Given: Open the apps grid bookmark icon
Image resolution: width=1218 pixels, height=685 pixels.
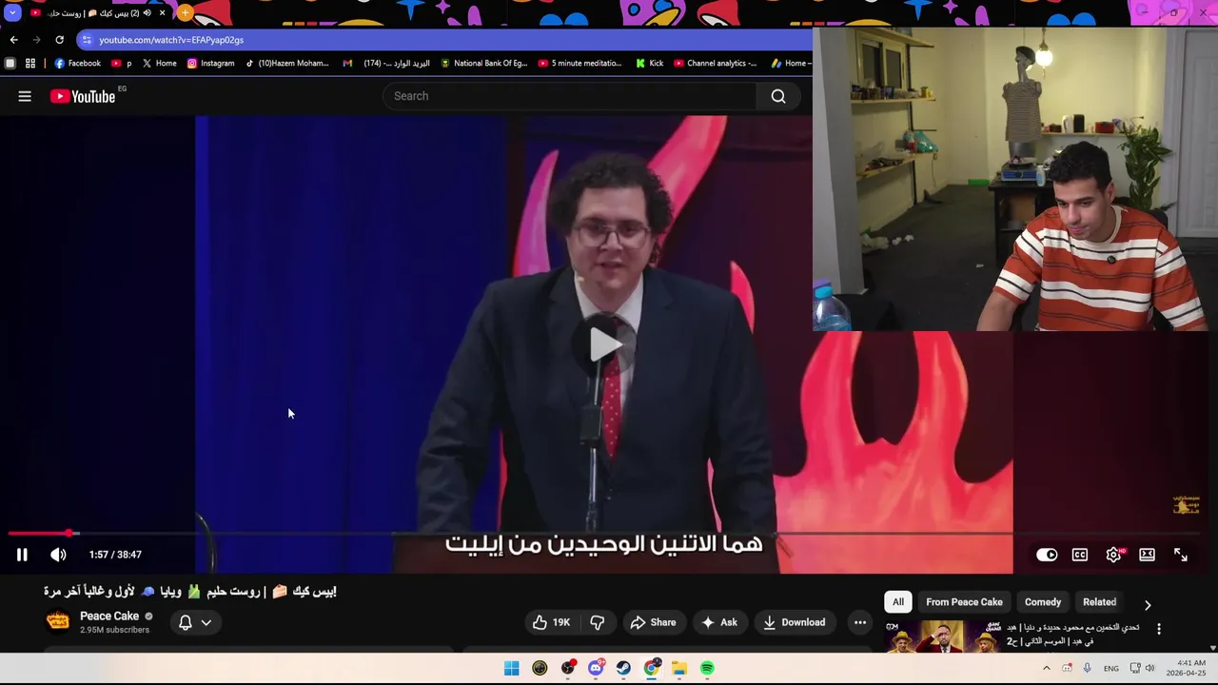Looking at the screenshot, I should pyautogui.click(x=30, y=64).
